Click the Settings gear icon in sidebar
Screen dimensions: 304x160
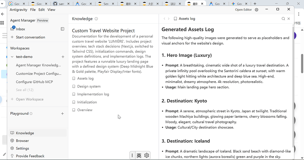[12, 148]
